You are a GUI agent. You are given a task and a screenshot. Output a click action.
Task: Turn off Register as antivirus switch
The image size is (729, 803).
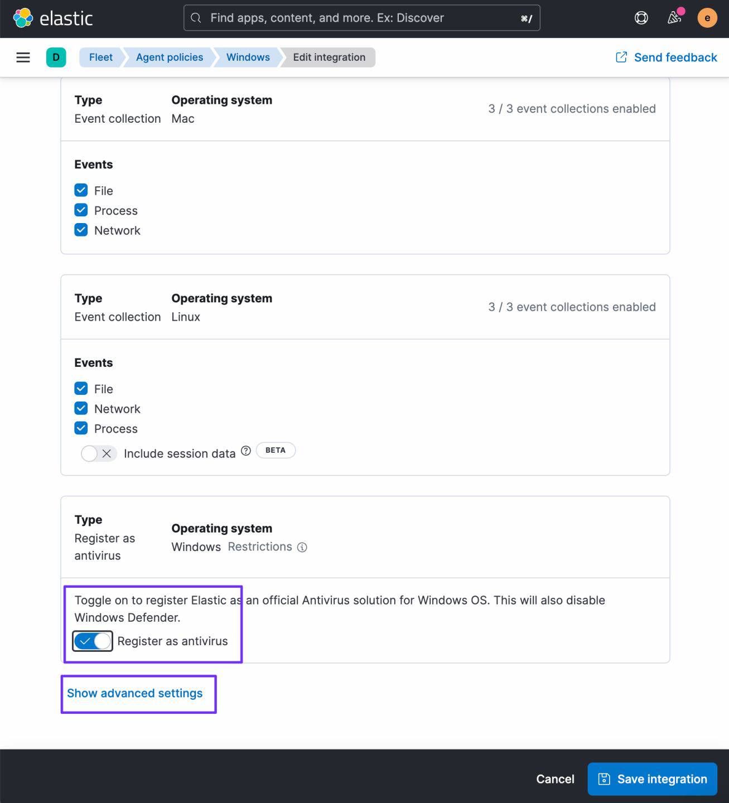93,641
